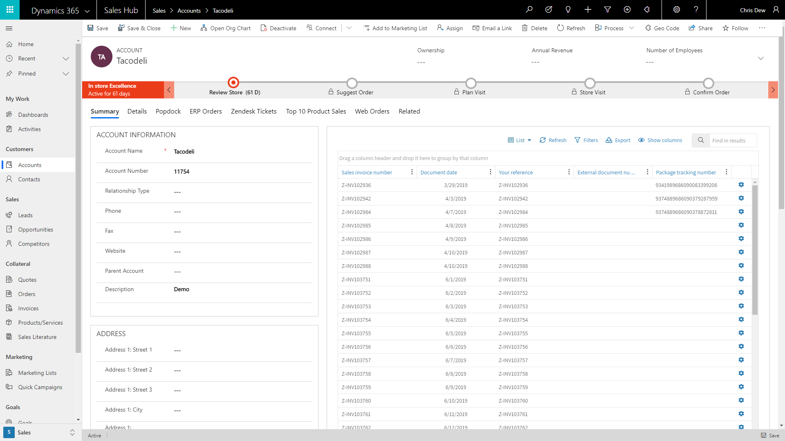Screen dimensions: 785x441
Task: Advance process stages with right arrow
Action: (773, 90)
